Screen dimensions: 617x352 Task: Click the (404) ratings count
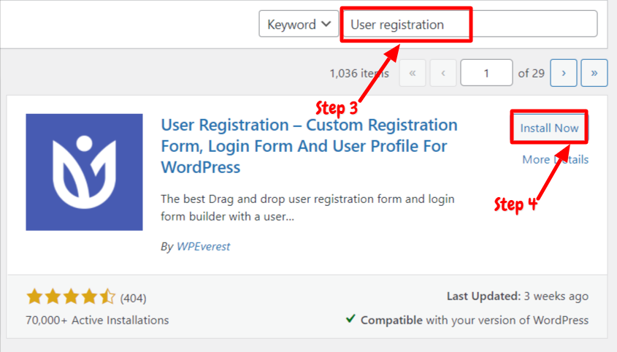[x=134, y=298]
